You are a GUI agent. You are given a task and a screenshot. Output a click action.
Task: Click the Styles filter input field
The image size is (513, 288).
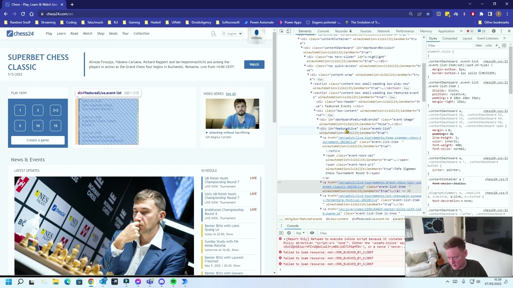449,46
